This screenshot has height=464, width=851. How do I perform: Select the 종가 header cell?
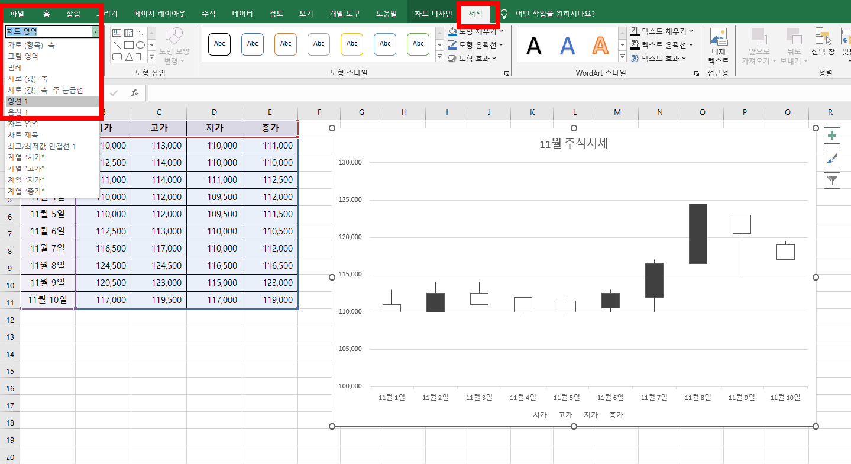(x=270, y=128)
